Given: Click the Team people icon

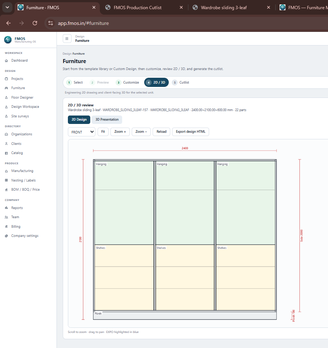Looking at the screenshot, I should pos(7,217).
